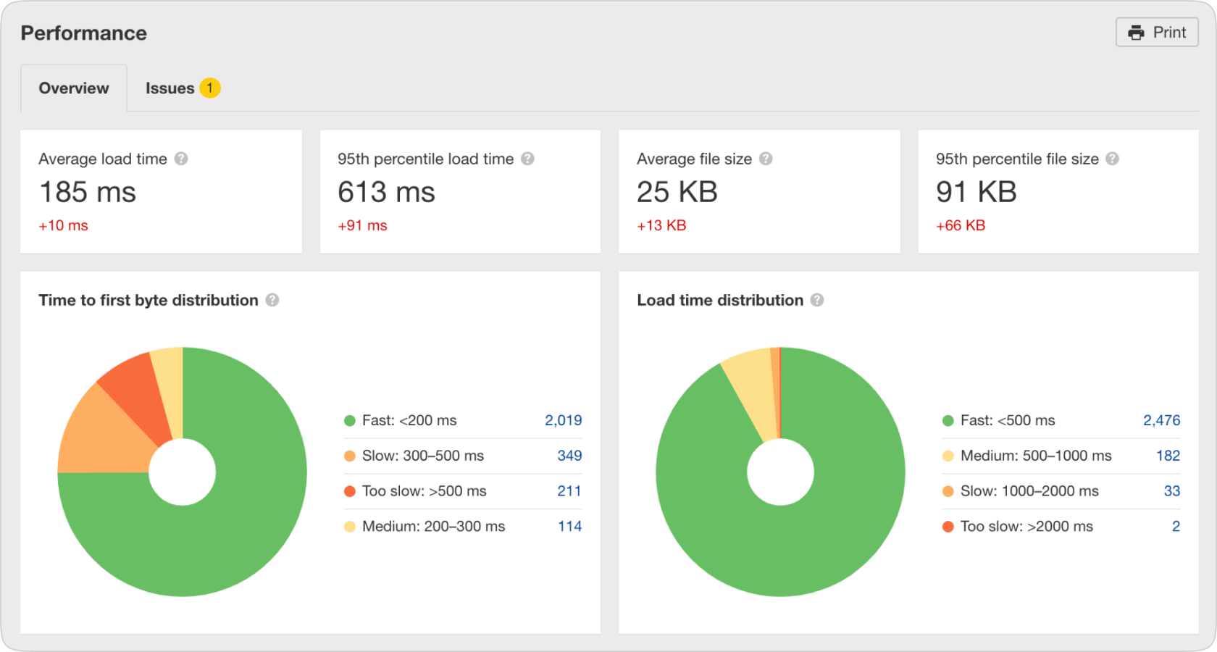Click help icon beside Average file size
1217x652 pixels.
766,159
